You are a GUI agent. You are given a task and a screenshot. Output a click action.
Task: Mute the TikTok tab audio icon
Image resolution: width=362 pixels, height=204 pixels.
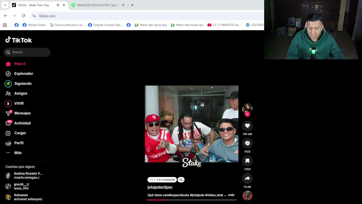click(x=58, y=5)
